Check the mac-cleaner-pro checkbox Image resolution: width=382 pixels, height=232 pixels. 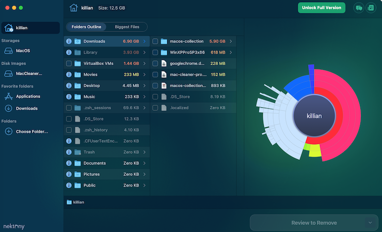click(x=155, y=74)
